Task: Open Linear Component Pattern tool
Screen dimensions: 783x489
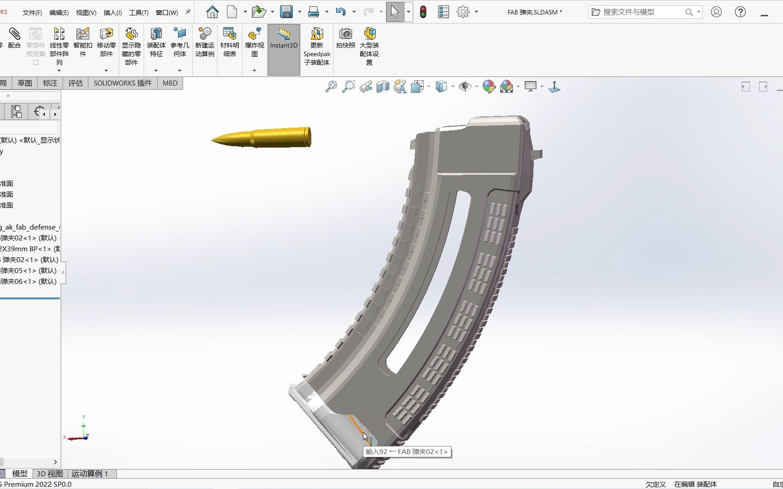Action: [59, 46]
